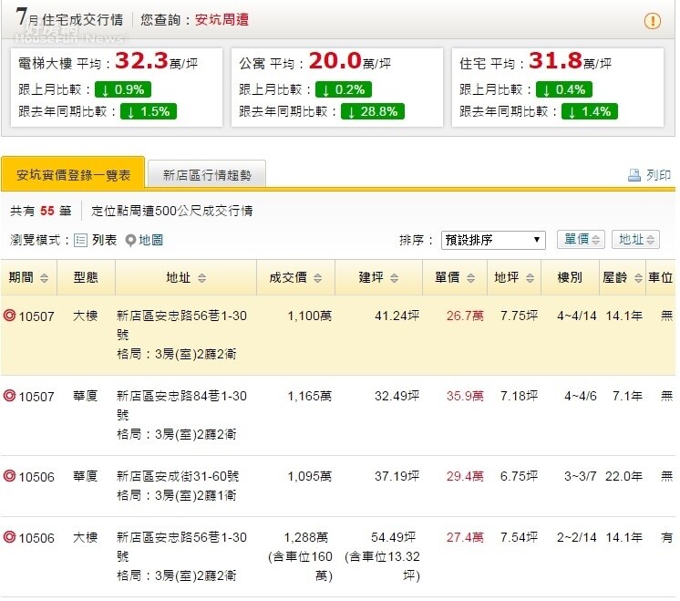Click the 車位 column header
This screenshot has height=601, width=680.
(661, 277)
